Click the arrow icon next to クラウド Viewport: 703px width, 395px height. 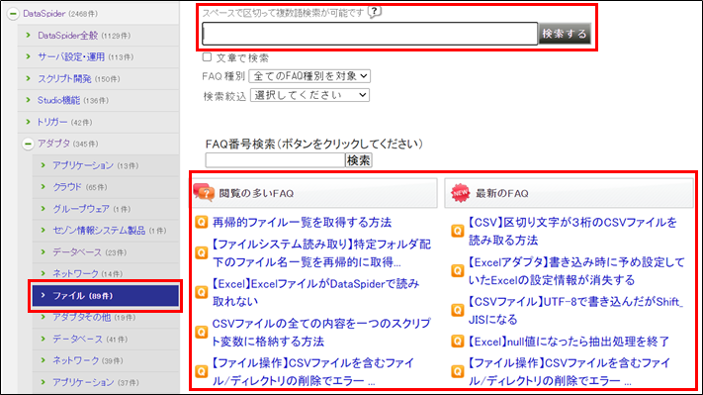(44, 187)
